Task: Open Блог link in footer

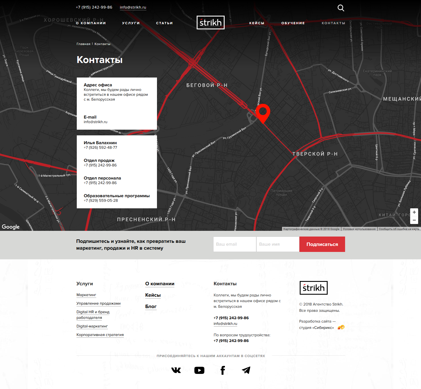Action: [151, 307]
